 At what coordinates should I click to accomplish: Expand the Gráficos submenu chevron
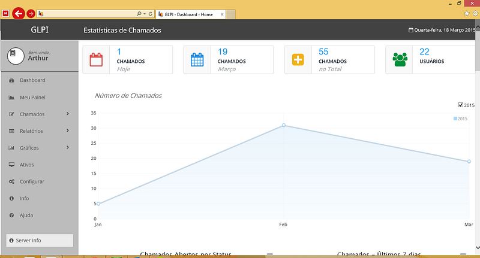coord(68,147)
